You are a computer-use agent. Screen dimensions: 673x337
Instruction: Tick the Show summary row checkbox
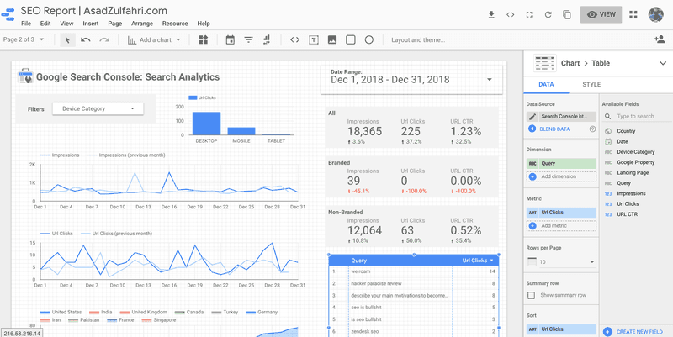(x=532, y=295)
